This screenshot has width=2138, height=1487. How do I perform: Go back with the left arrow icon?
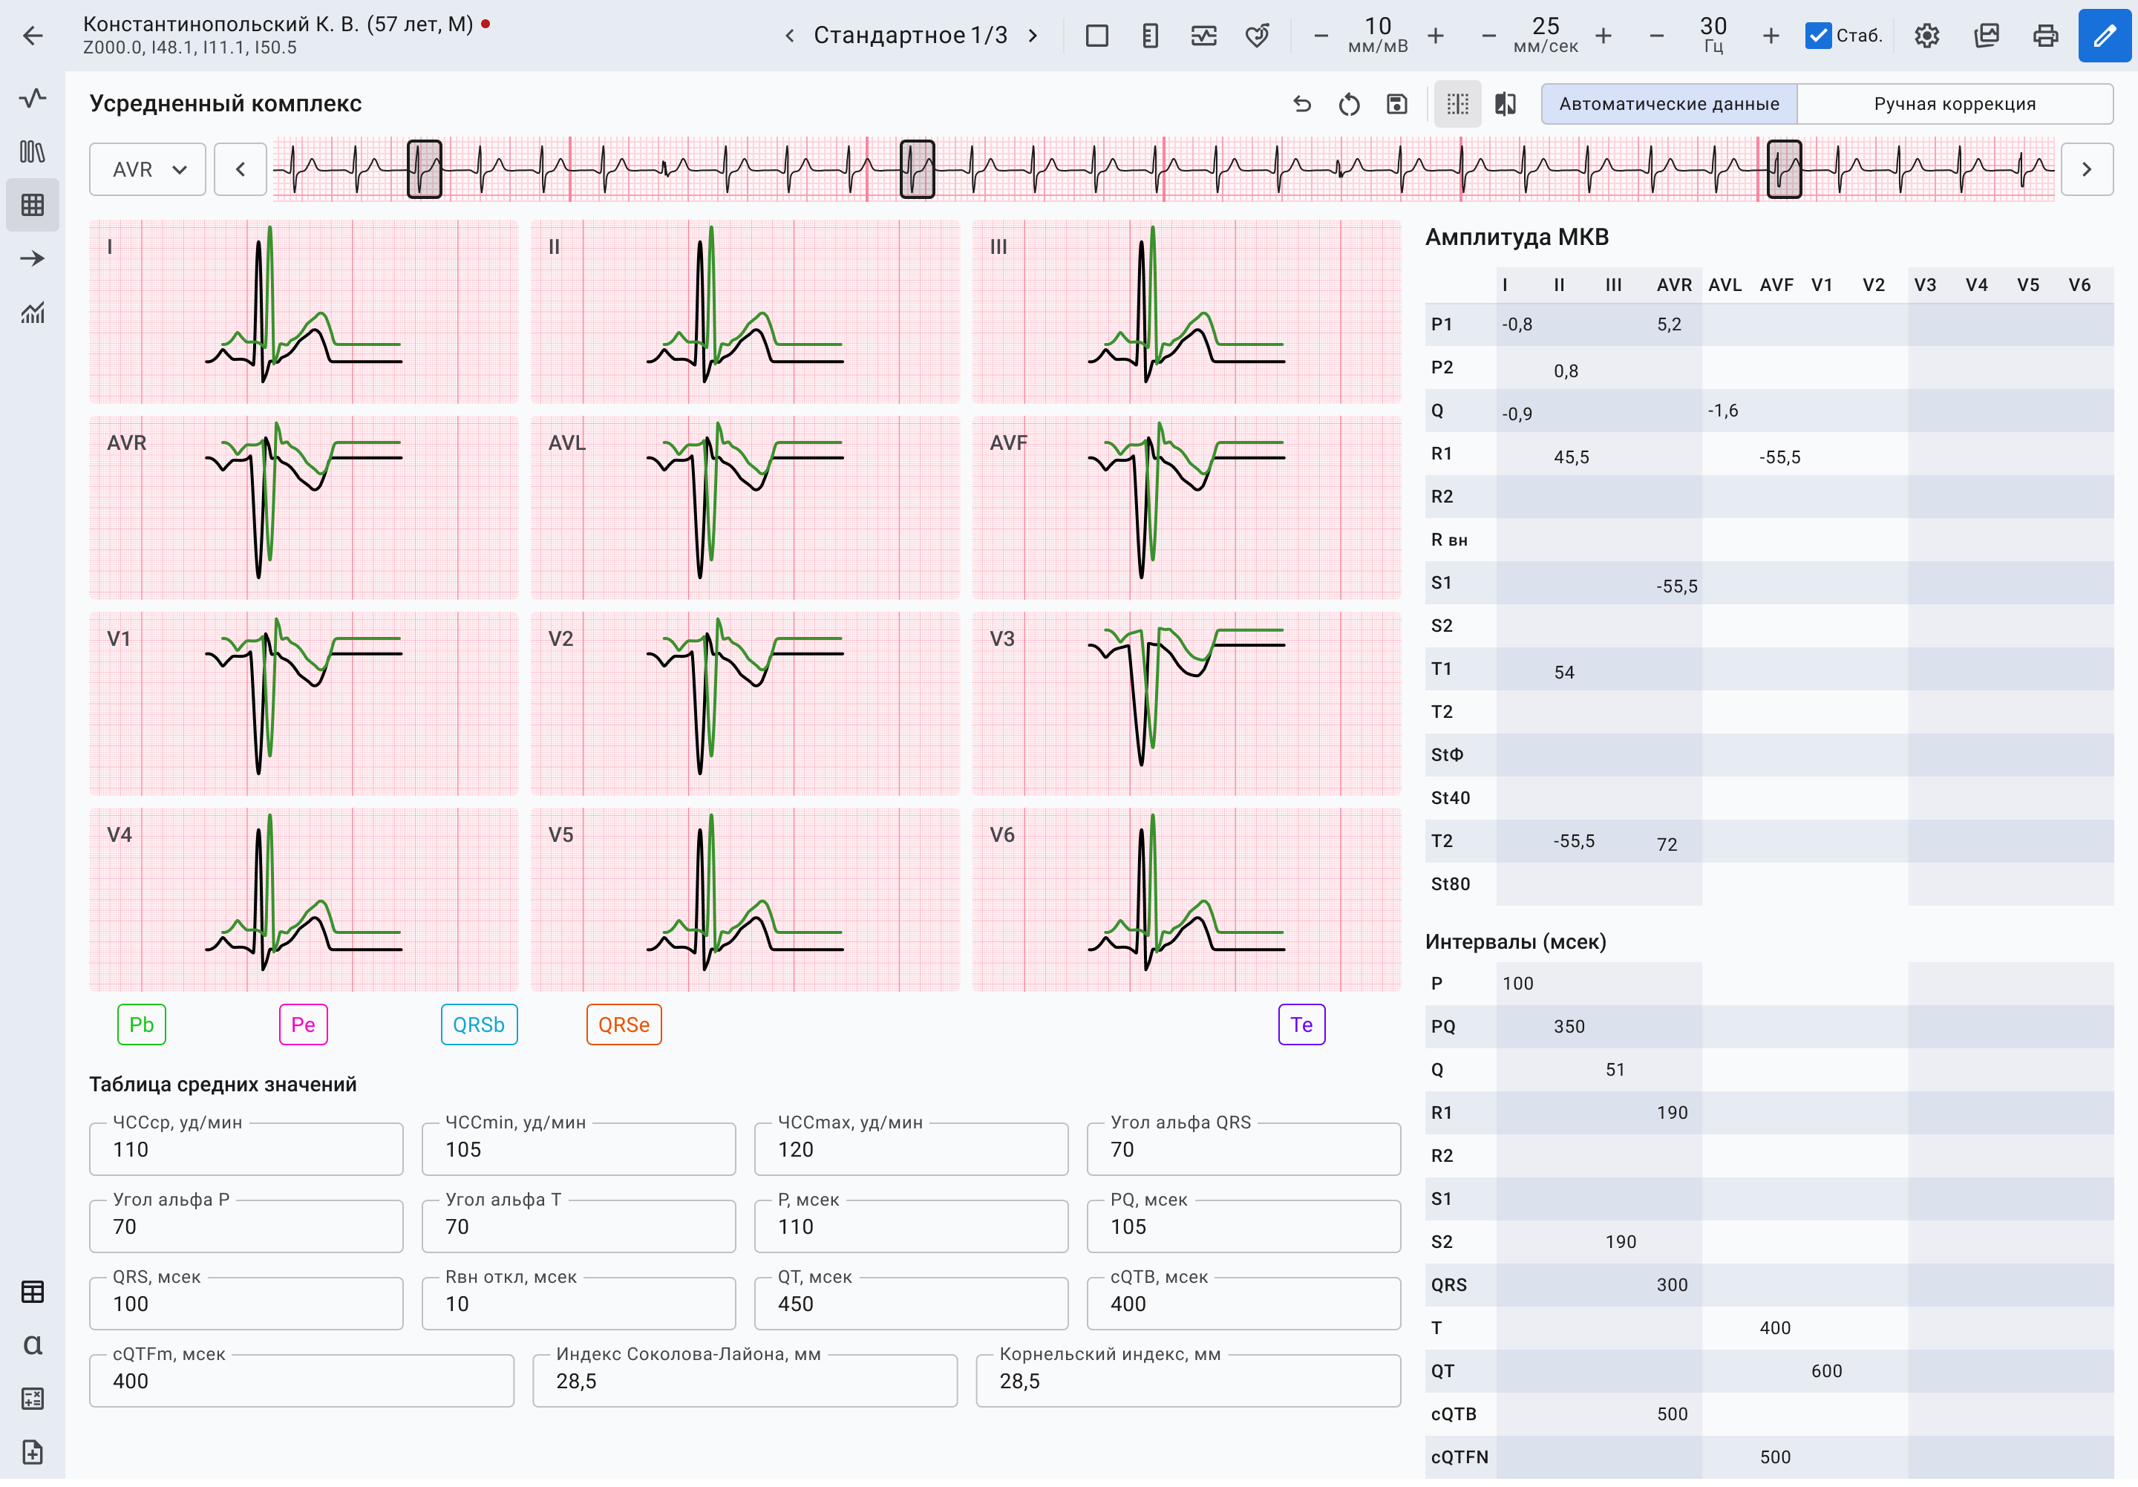(33, 36)
